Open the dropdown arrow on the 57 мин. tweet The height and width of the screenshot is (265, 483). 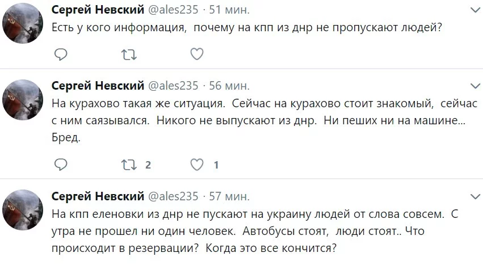click(475, 196)
